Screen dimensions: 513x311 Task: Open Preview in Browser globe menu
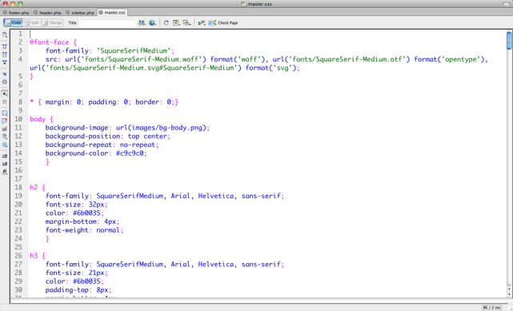click(x=153, y=23)
